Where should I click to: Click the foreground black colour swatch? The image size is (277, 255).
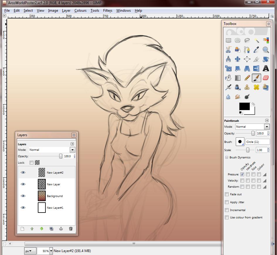click(x=244, y=107)
